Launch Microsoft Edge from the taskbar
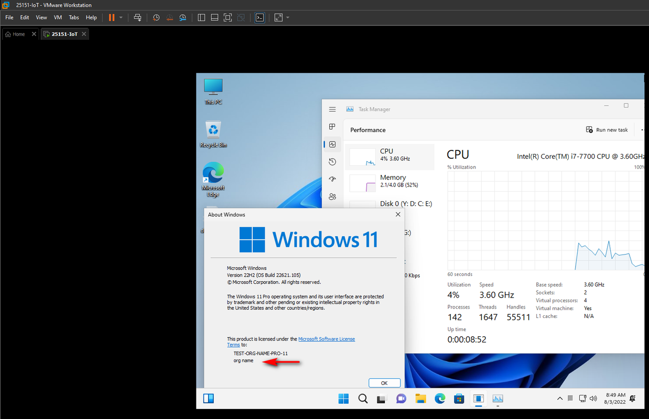 (440, 399)
